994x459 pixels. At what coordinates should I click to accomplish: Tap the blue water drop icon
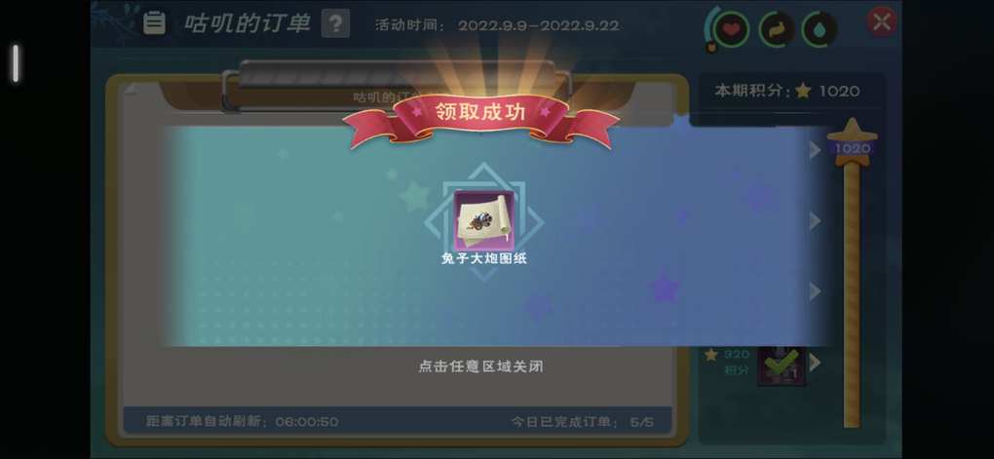click(820, 29)
